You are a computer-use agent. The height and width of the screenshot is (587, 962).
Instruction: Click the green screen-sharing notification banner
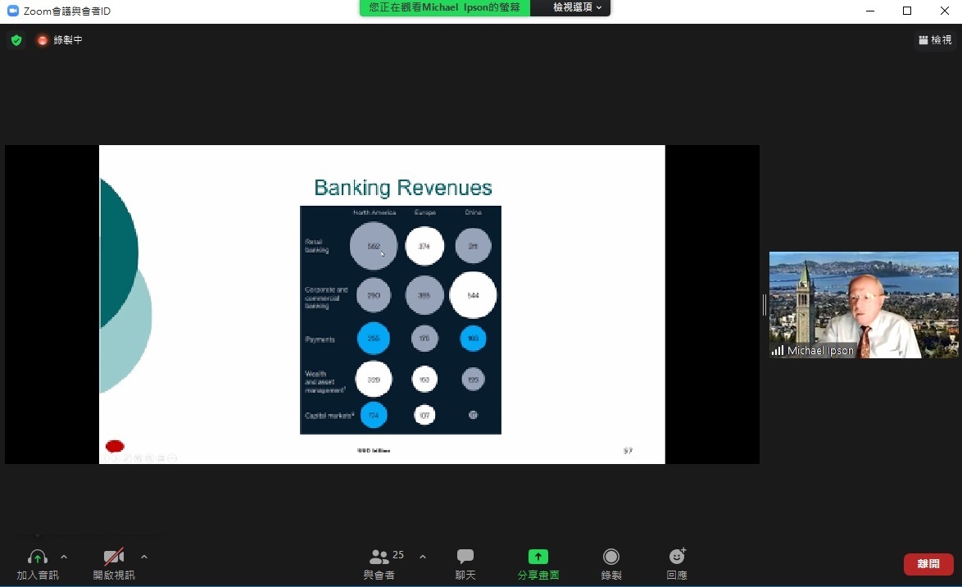444,7
